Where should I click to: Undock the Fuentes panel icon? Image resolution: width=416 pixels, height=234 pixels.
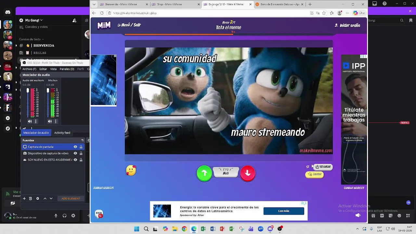[x=82, y=140]
